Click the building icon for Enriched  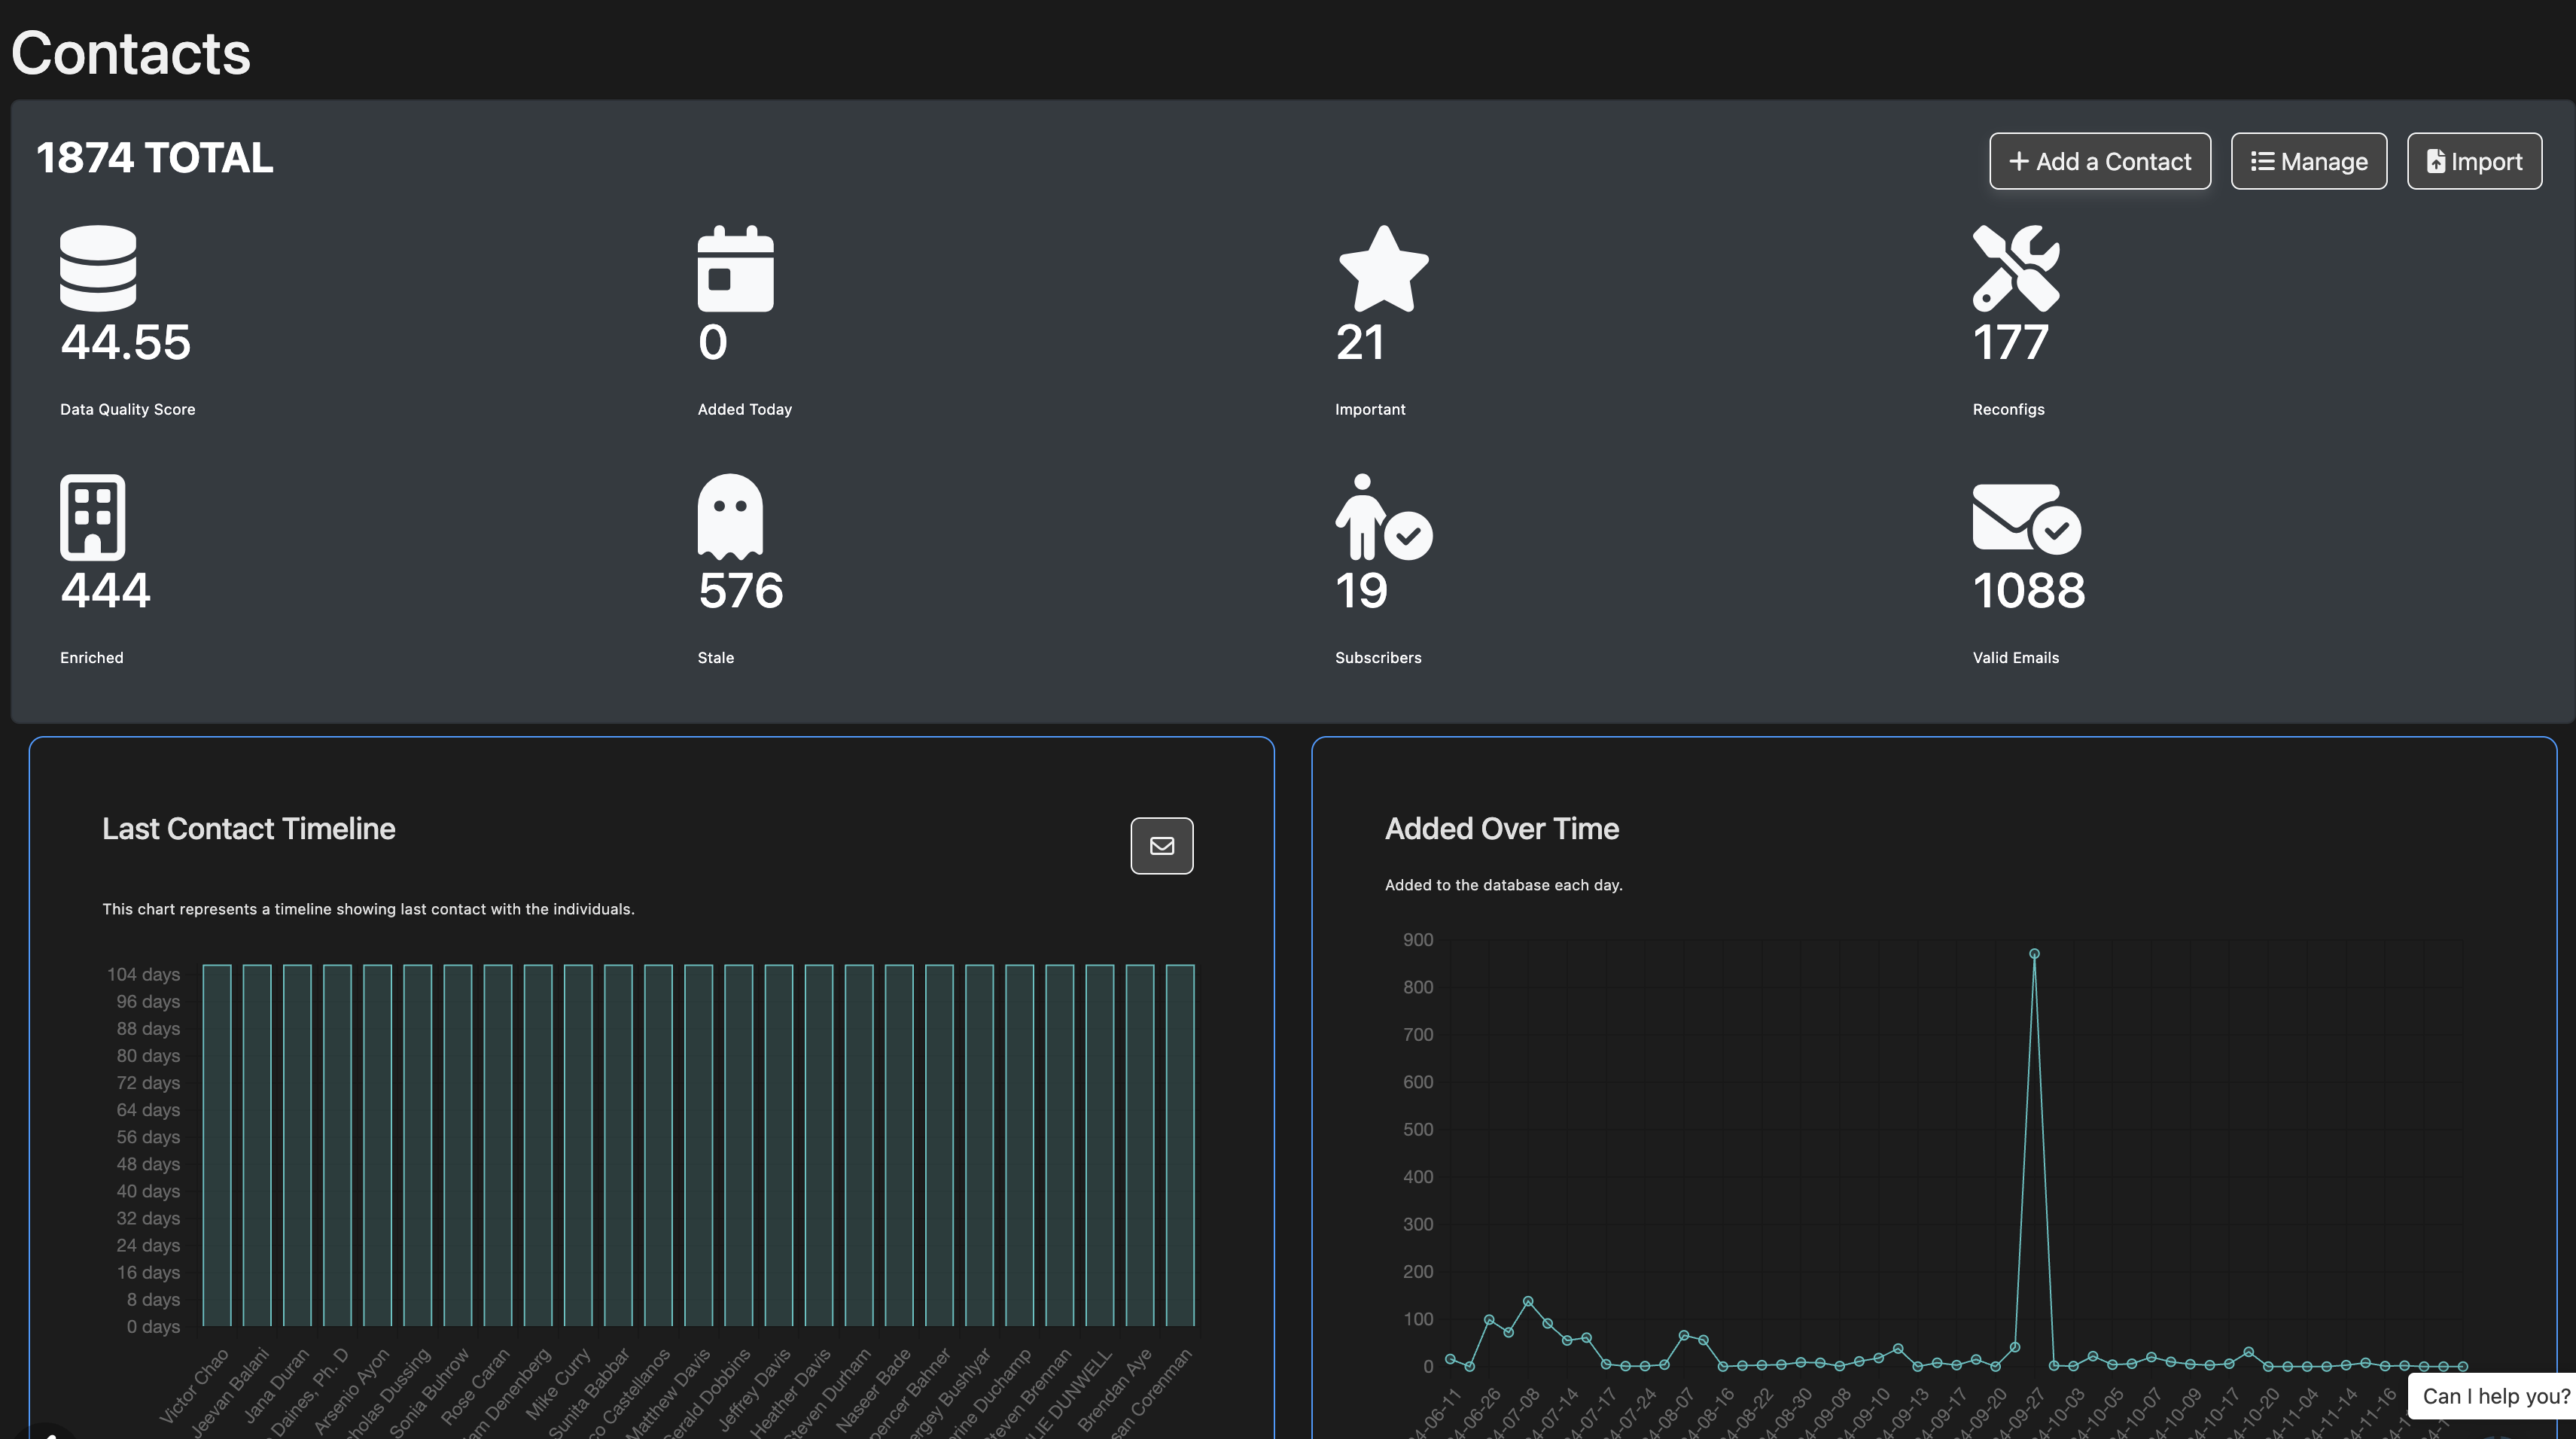click(x=92, y=517)
